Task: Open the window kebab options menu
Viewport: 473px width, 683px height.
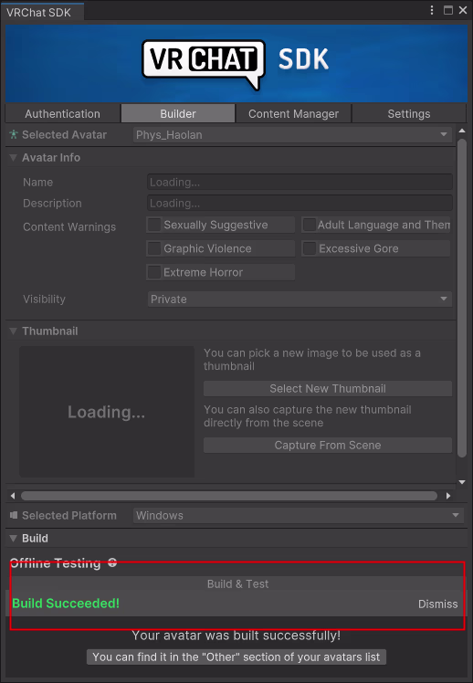Action: pos(432,10)
